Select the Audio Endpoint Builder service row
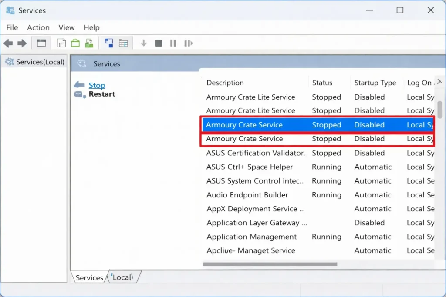 click(x=247, y=195)
